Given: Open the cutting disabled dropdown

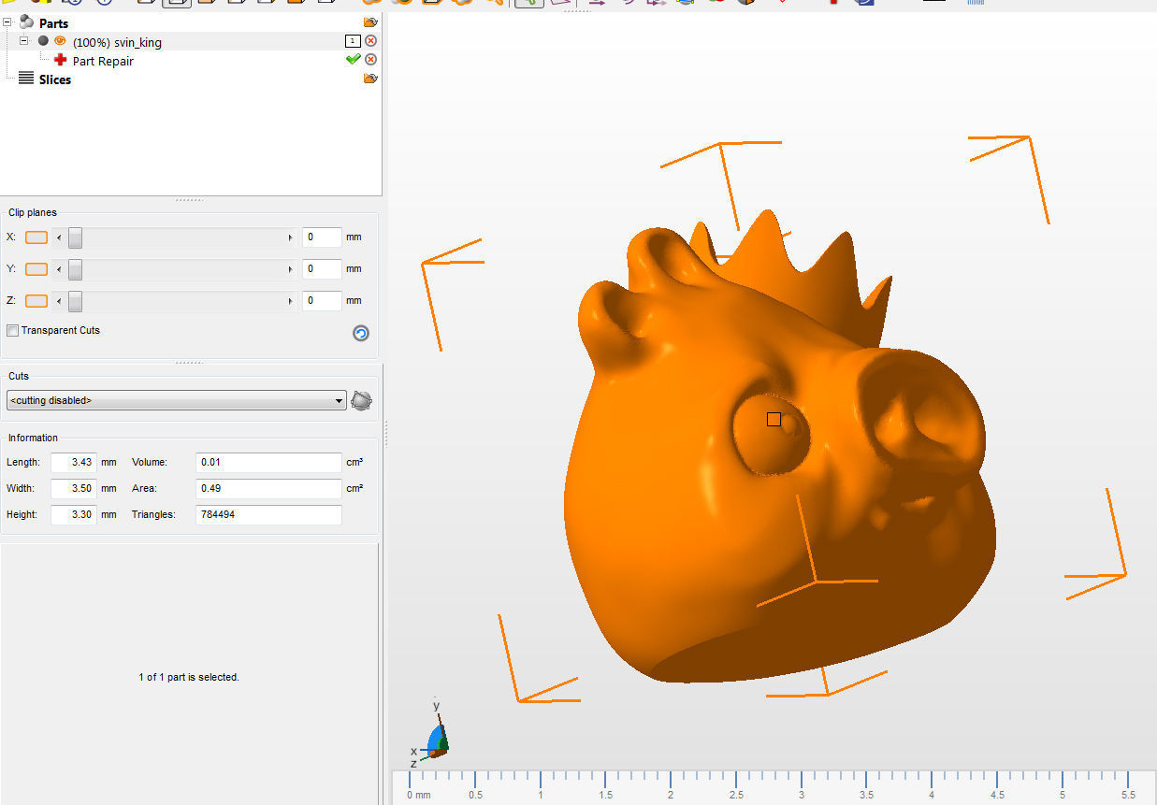Looking at the screenshot, I should point(176,400).
